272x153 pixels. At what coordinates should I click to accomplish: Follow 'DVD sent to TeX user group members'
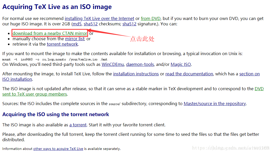pos(35,94)
